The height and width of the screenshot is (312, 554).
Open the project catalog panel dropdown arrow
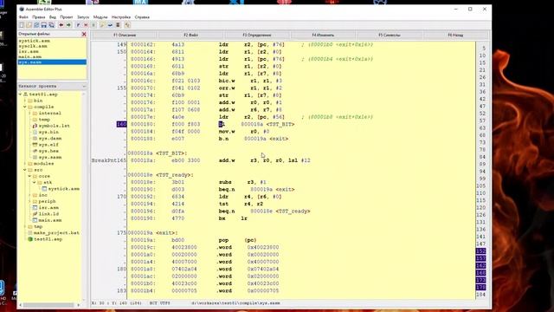pyautogui.click(x=84, y=87)
